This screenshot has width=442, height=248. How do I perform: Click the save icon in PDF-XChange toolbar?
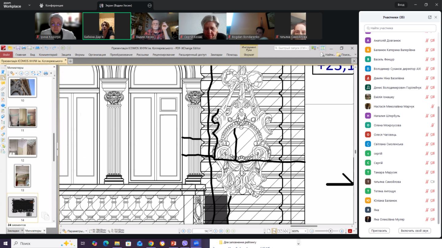tap(18, 48)
